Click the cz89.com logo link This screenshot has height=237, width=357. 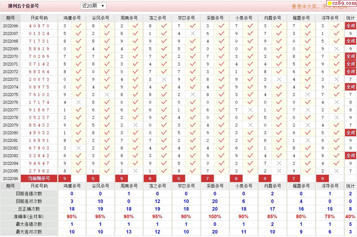pos(342,3)
